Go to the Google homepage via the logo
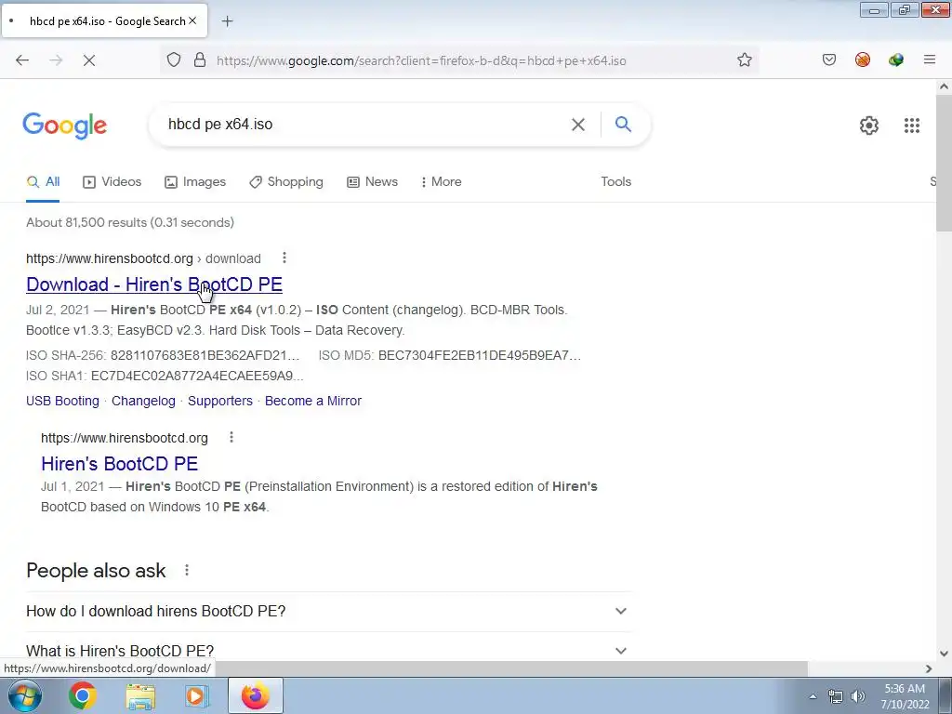Viewport: 952px width, 714px height. [x=65, y=126]
